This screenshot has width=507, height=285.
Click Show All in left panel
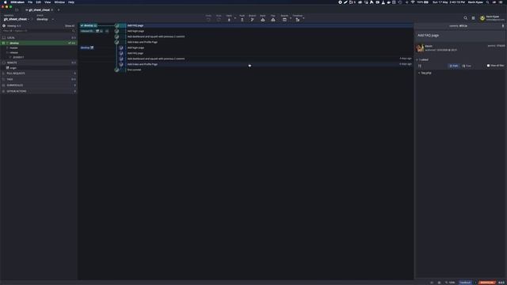click(x=70, y=26)
